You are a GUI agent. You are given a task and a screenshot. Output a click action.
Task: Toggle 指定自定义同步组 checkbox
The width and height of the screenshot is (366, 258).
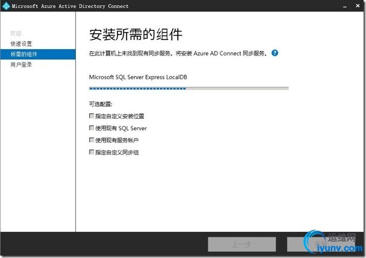[91, 153]
